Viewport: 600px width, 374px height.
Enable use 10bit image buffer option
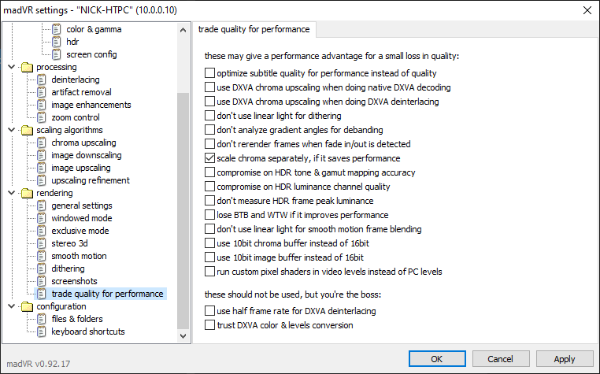pyautogui.click(x=209, y=257)
